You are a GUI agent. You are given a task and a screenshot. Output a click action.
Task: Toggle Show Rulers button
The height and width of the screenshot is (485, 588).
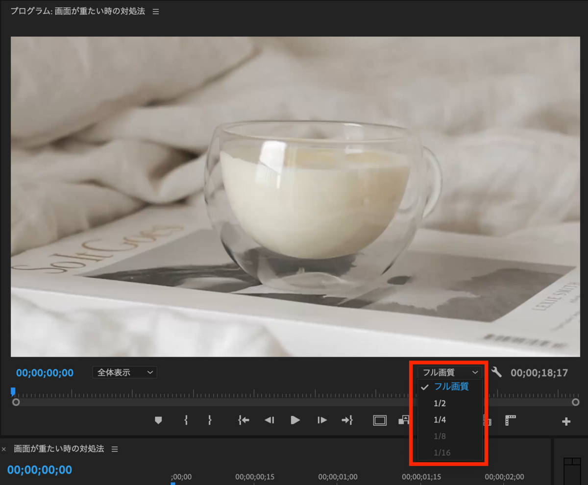point(511,420)
